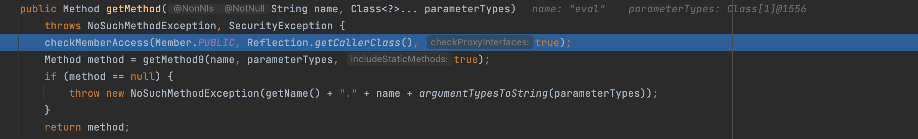Click the Member.PUBLIC constant

195,43
